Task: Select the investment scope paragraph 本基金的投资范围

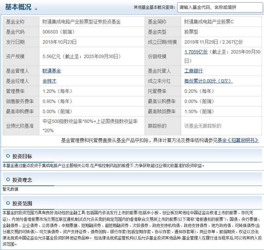Action: coord(132,228)
